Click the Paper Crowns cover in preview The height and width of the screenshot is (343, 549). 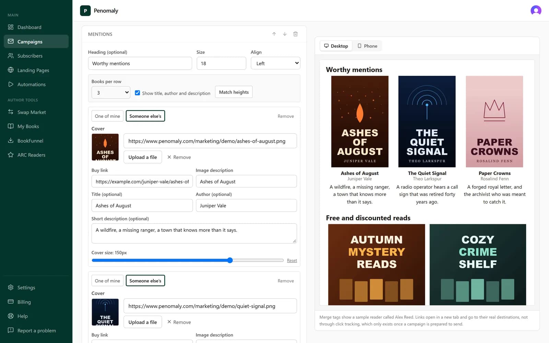[494, 121]
